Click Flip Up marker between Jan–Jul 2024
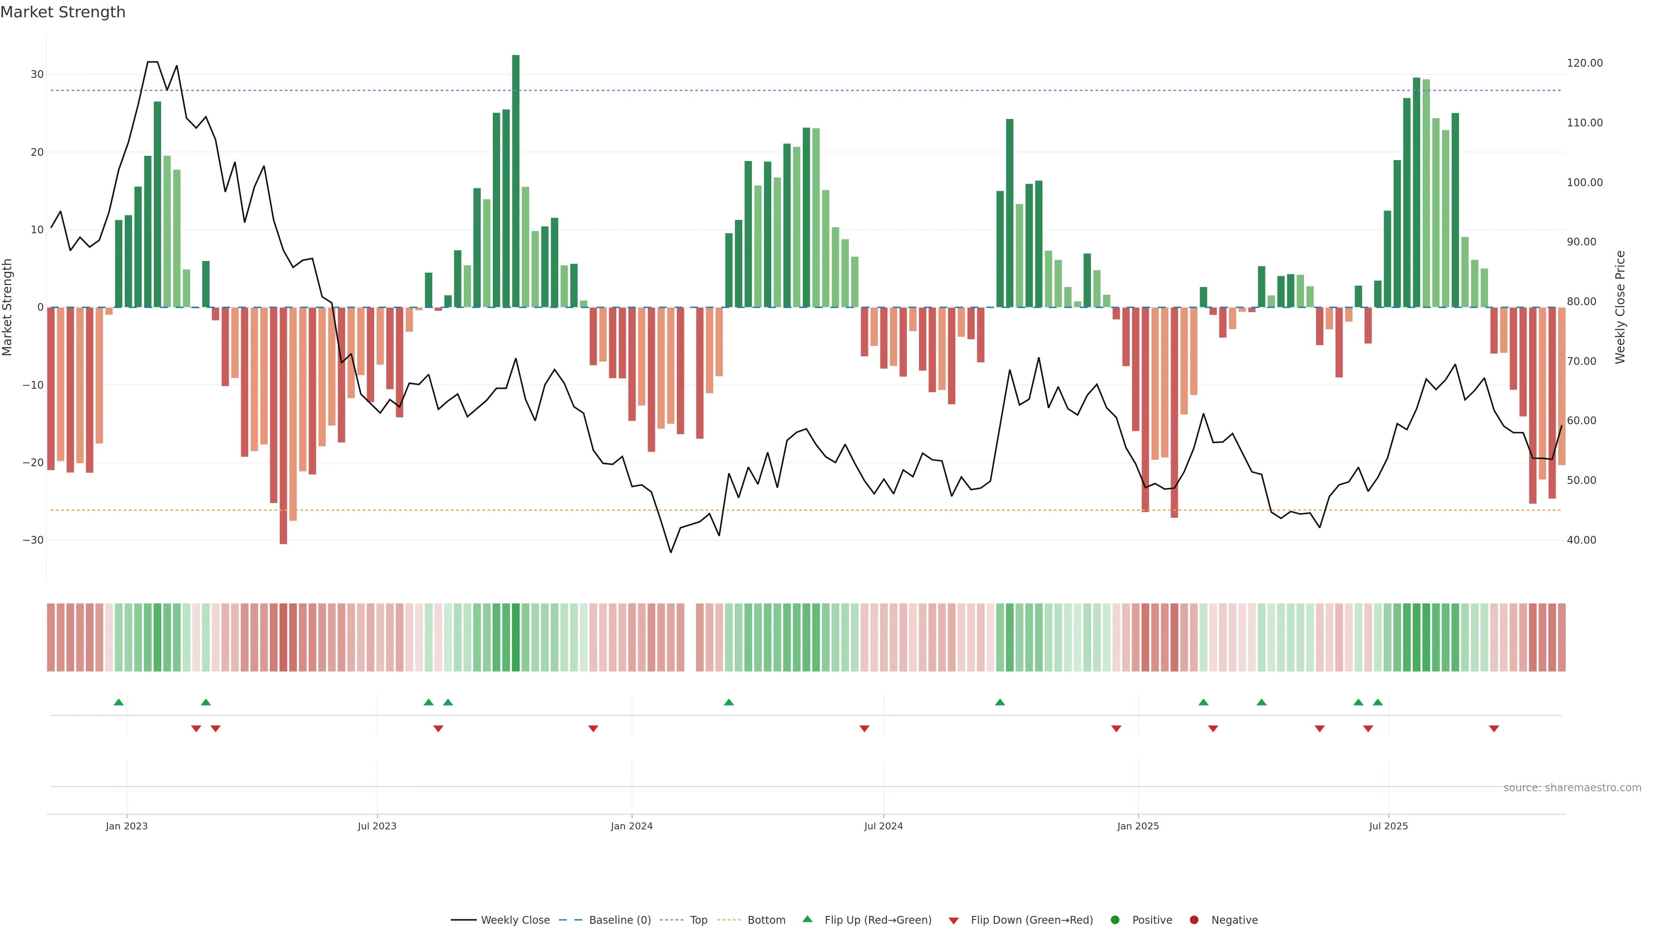Screen dimensions: 1663x935 click(x=729, y=702)
